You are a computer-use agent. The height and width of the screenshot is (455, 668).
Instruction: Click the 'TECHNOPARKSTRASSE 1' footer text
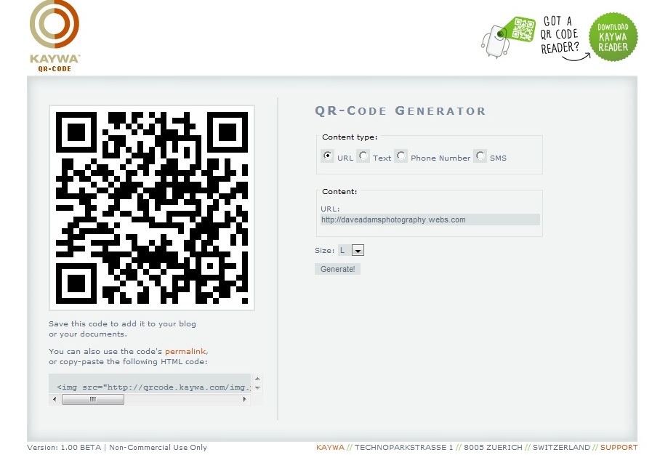pyautogui.click(x=403, y=447)
